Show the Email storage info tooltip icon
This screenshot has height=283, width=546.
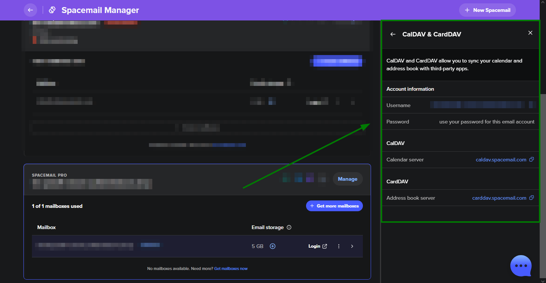tap(289, 227)
